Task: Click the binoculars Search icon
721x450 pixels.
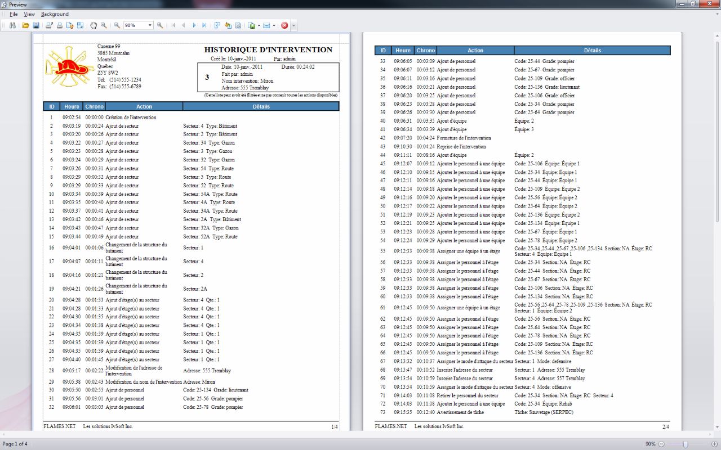Action: pyautogui.click(x=12, y=25)
